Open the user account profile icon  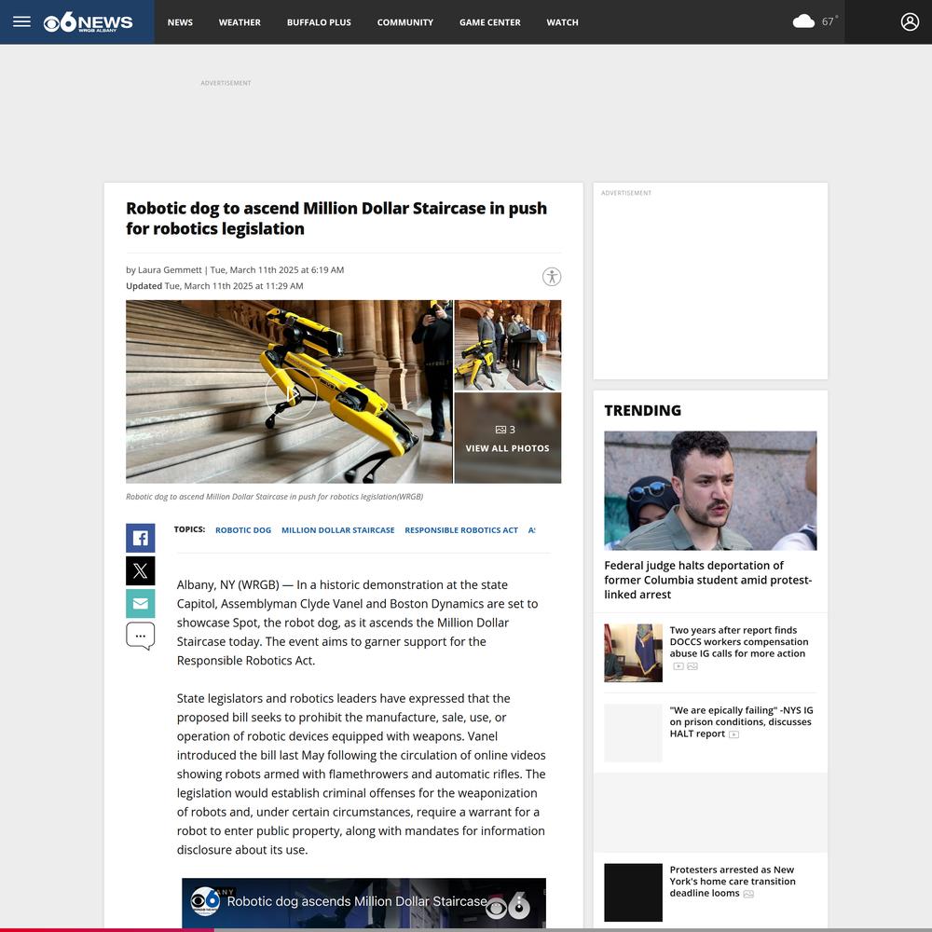[x=910, y=22]
